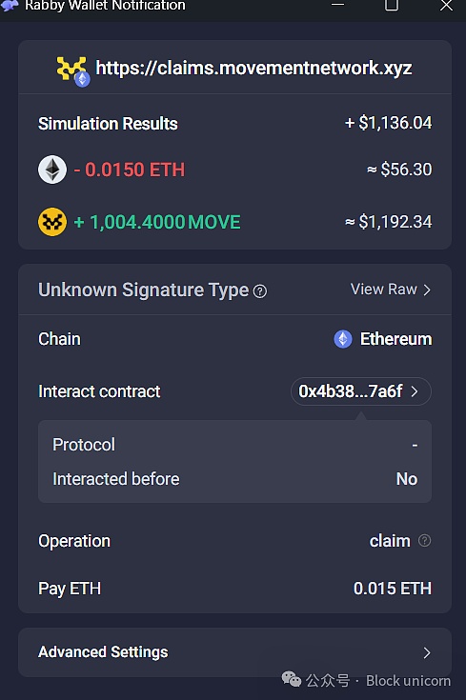The height and width of the screenshot is (700, 466).
Task: Click the -0.0150 ETH amount
Action: 130,170
